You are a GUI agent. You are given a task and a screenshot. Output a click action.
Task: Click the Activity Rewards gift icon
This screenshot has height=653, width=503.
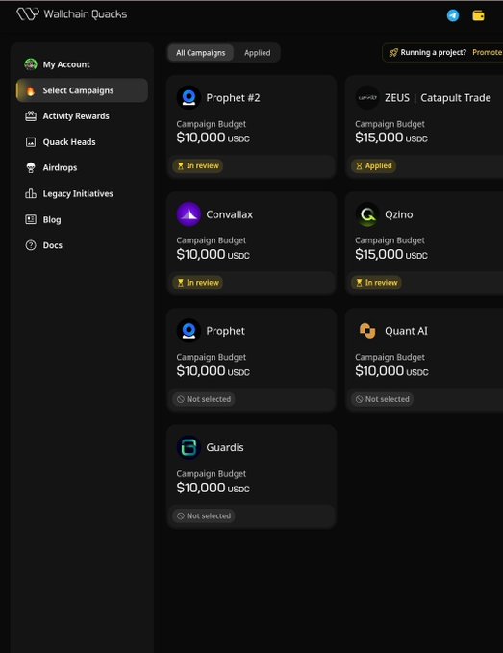coord(31,116)
